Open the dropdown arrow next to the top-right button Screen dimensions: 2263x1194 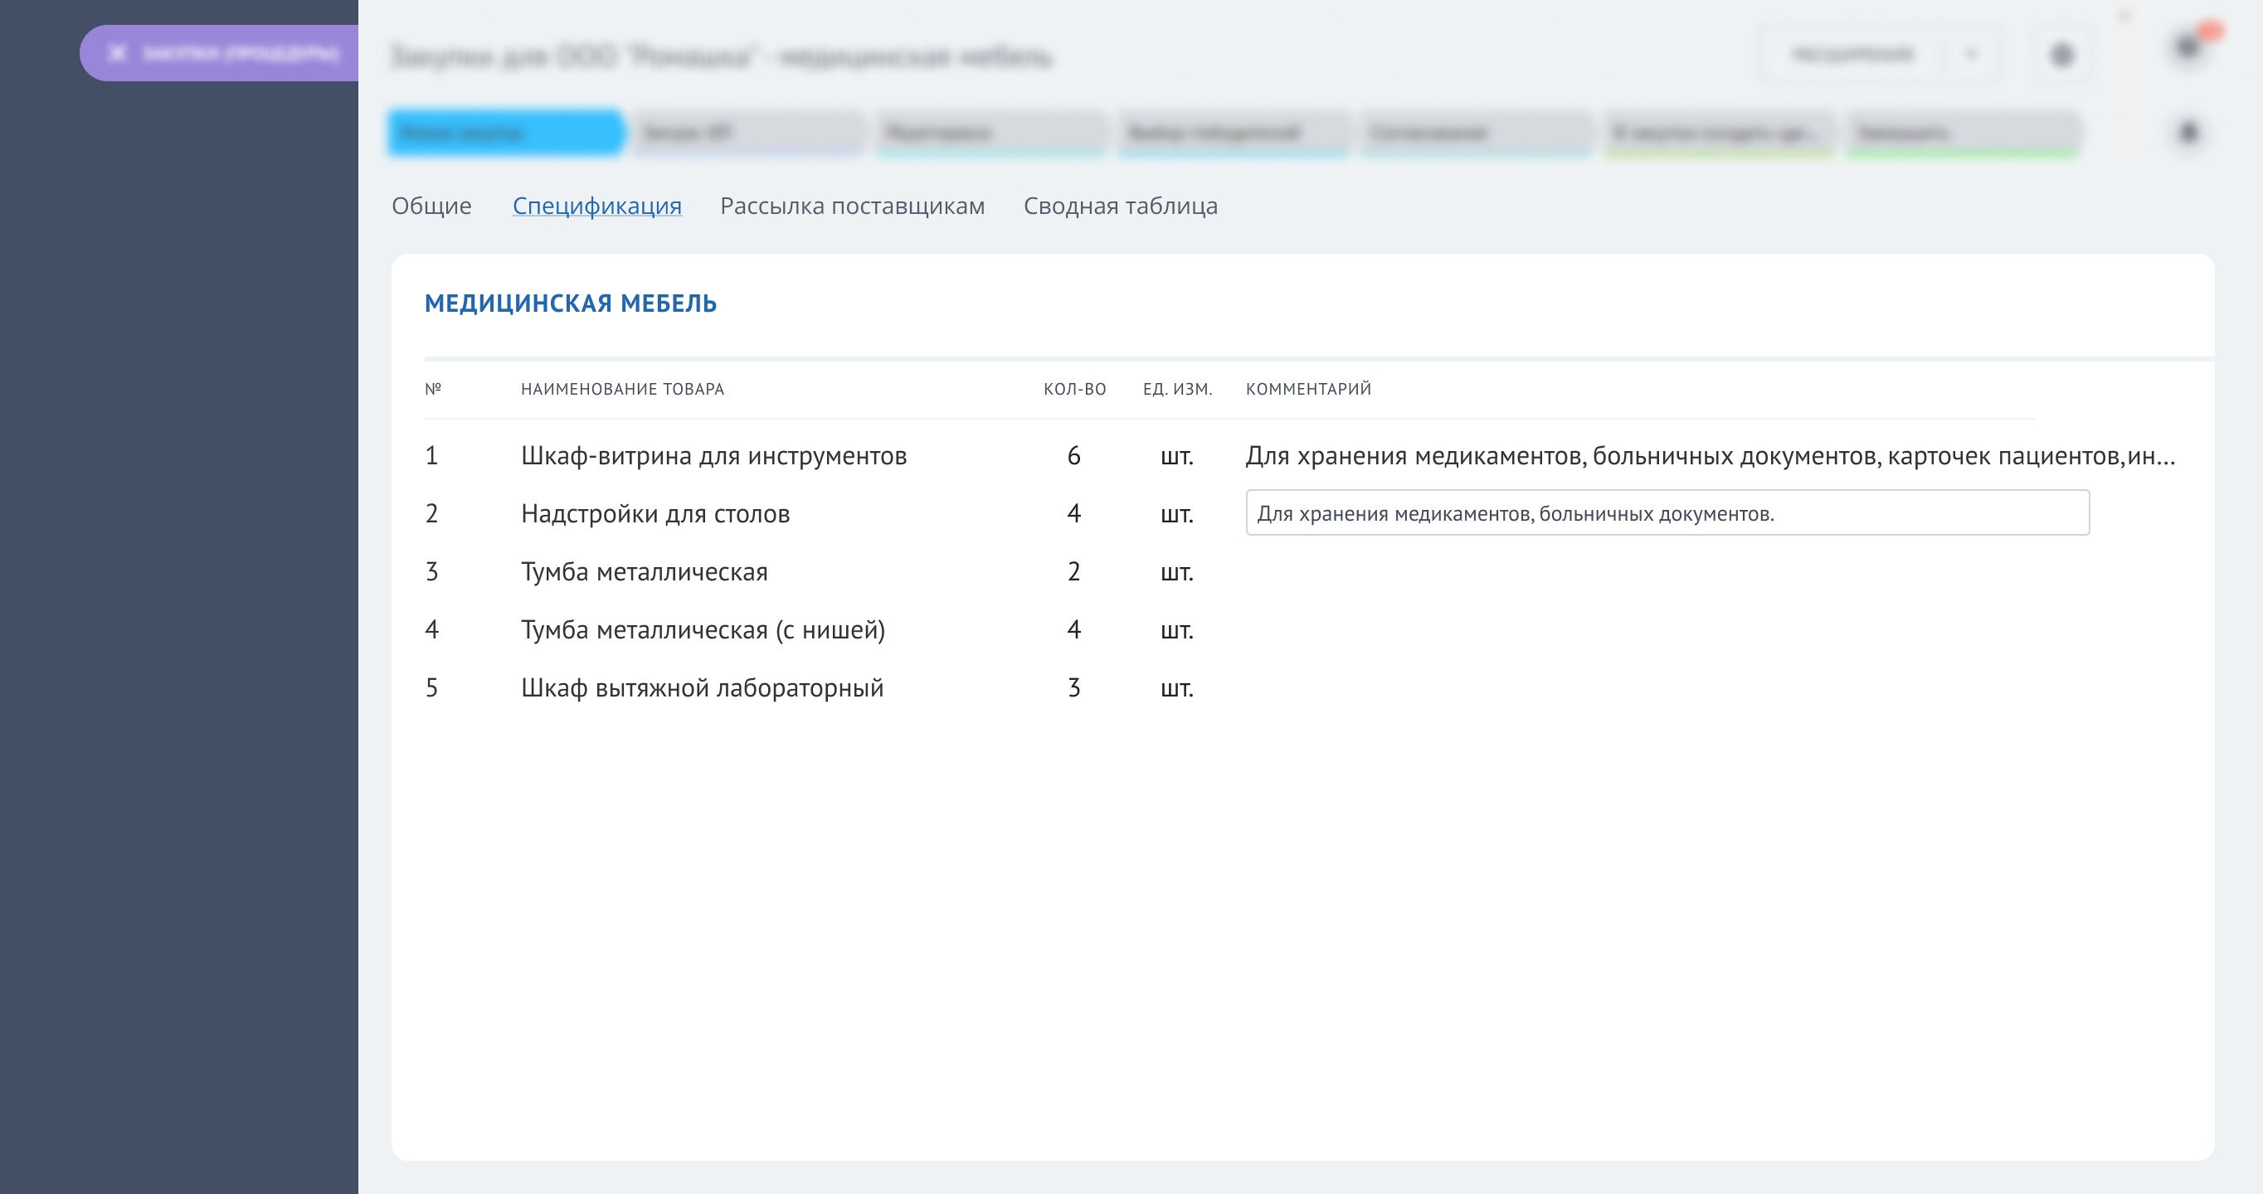point(1973,55)
